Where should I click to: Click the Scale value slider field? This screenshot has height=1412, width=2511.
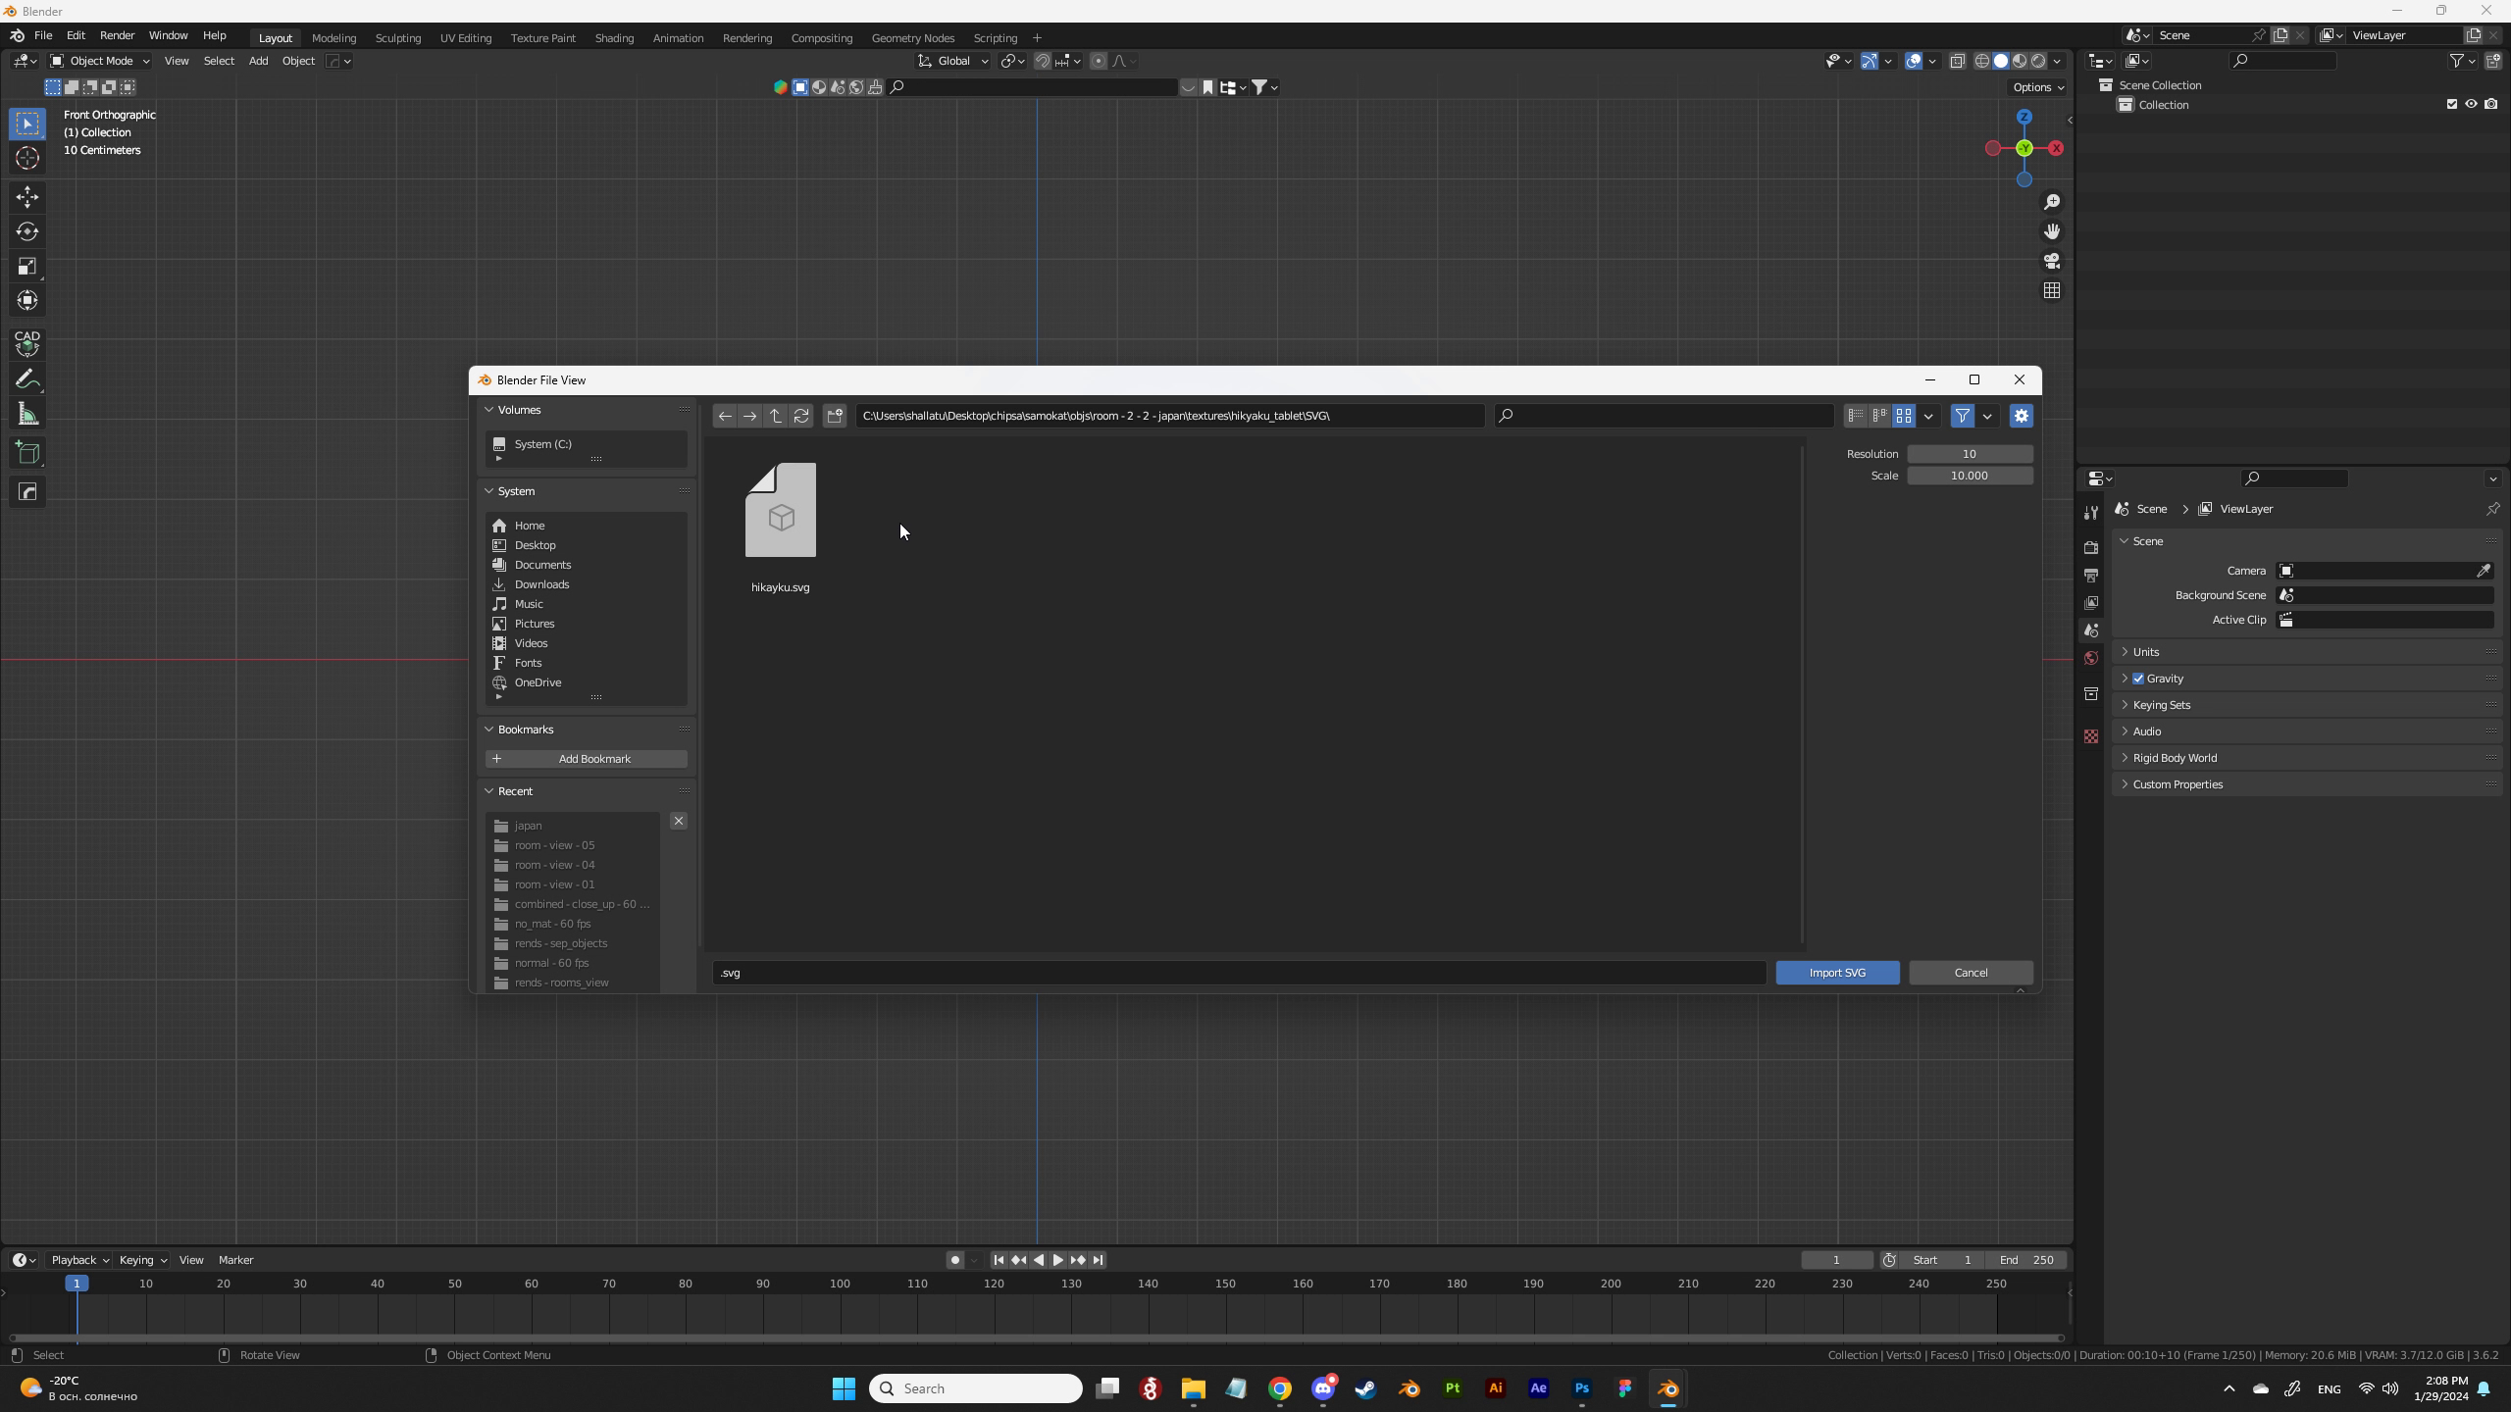[1969, 476]
